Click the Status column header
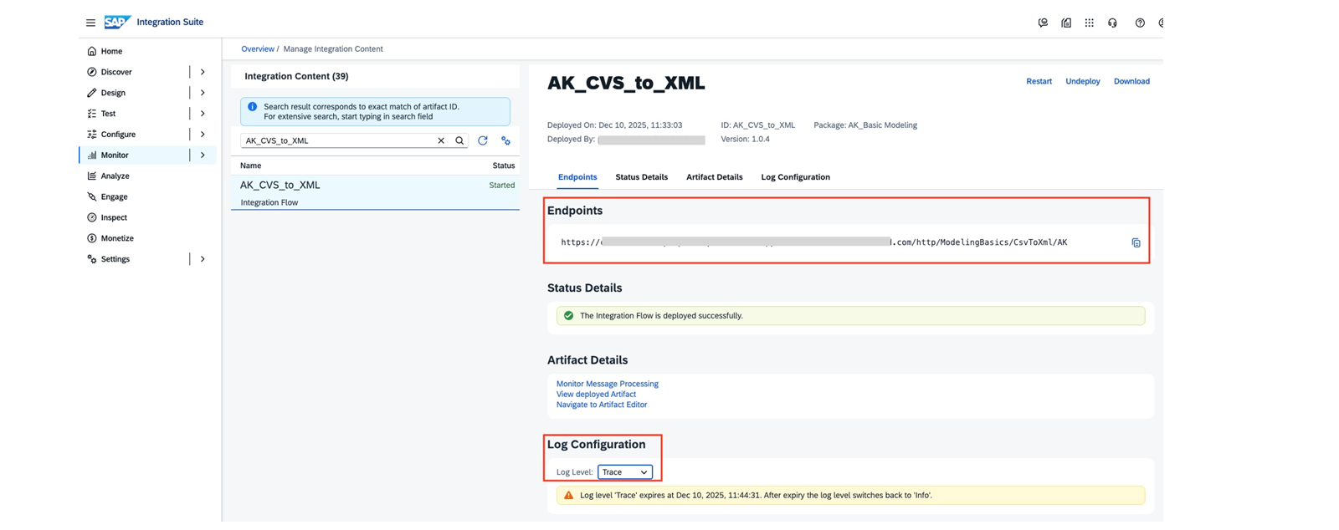Image resolution: width=1339 pixels, height=530 pixels. pos(503,166)
